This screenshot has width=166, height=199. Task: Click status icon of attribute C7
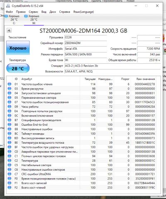(10, 174)
